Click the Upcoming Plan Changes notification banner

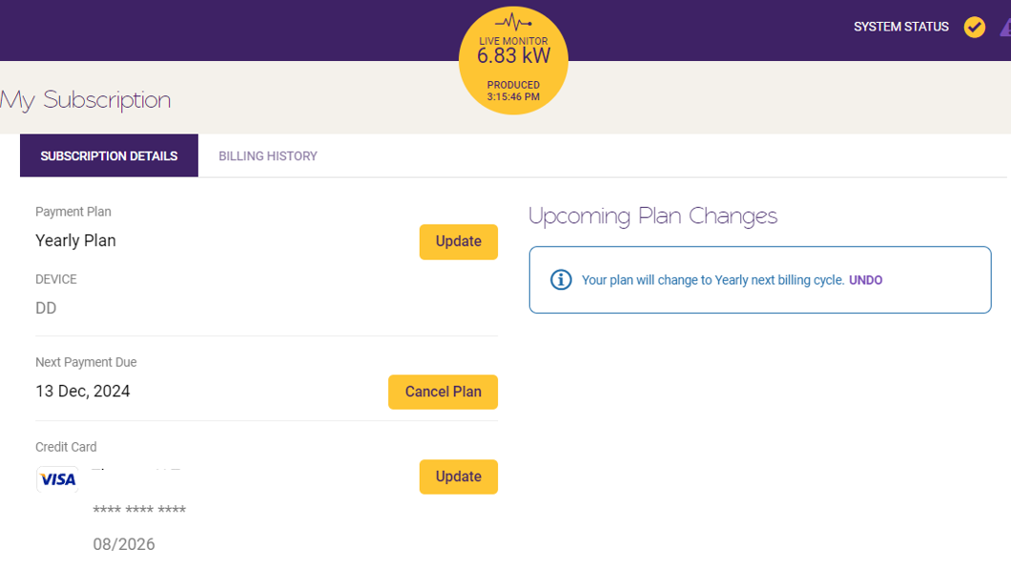pos(760,279)
